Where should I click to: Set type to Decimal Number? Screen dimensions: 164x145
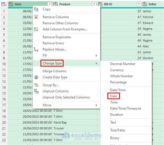click(x=123, y=64)
